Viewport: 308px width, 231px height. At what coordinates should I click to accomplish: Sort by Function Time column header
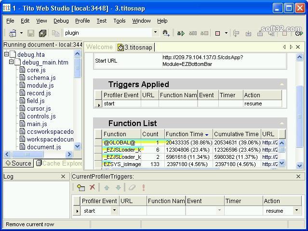click(x=188, y=134)
